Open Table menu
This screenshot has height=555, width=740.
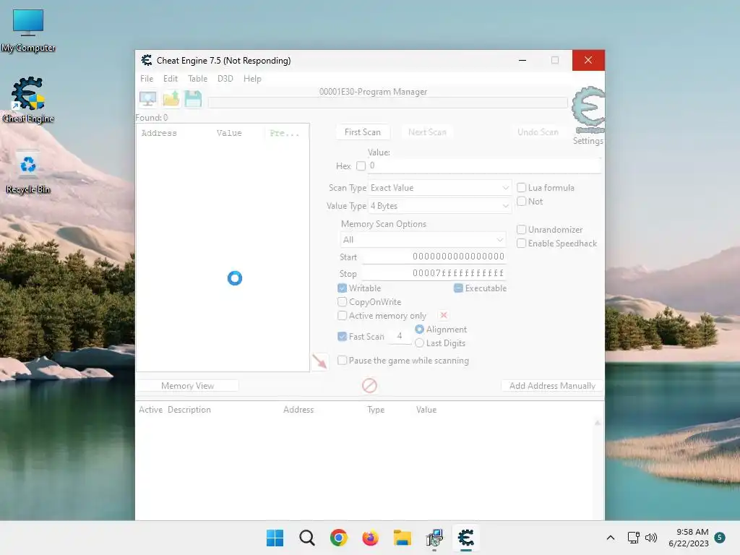point(198,79)
